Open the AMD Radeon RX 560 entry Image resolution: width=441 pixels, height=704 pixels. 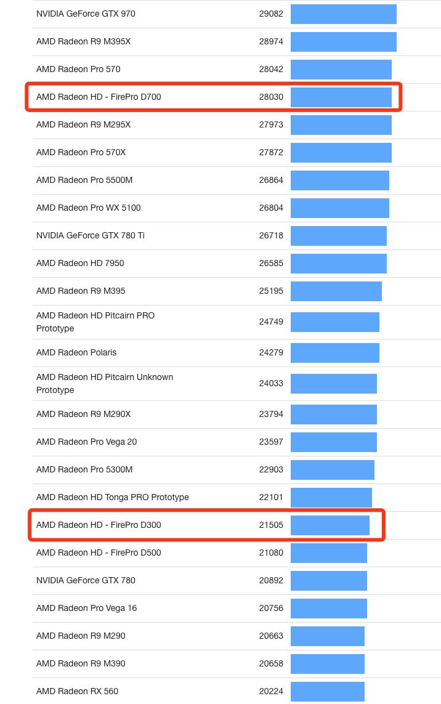[x=77, y=691]
